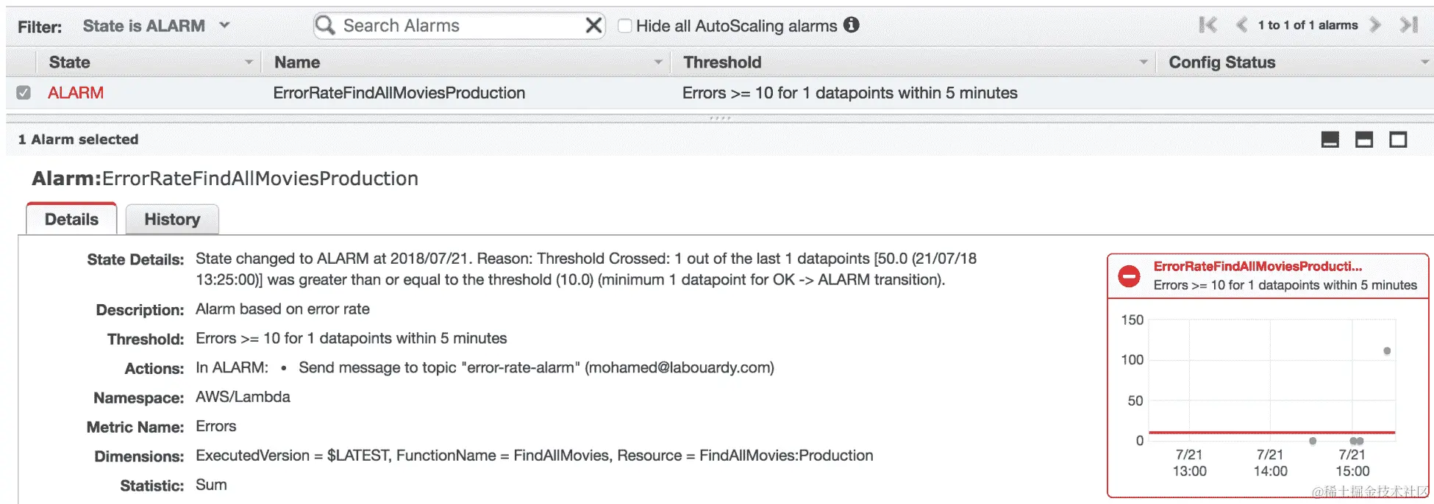This screenshot has height=504, width=1434.
Task: Go to last page of alarms
Action: (1408, 25)
